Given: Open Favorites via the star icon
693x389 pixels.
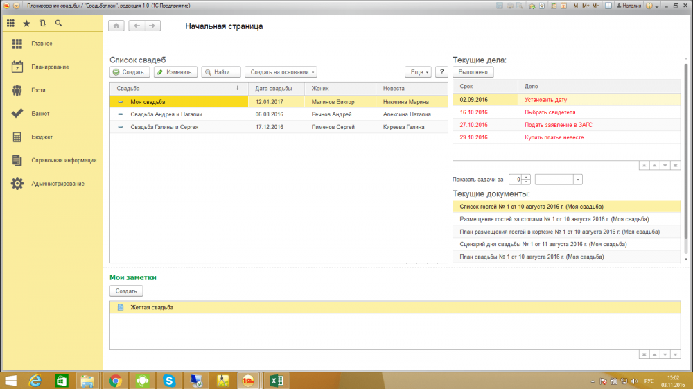Looking at the screenshot, I should [x=26, y=23].
